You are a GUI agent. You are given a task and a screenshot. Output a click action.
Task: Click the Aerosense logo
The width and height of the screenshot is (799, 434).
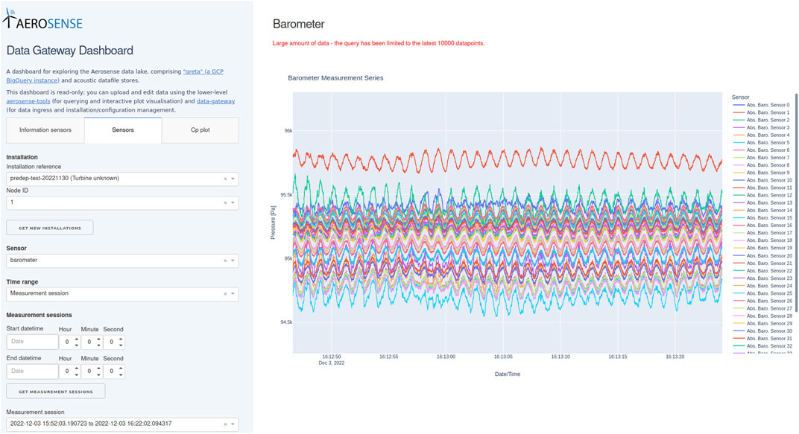pos(42,19)
